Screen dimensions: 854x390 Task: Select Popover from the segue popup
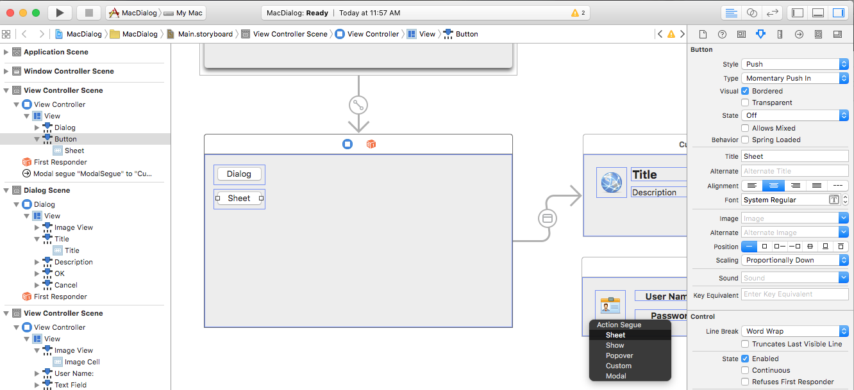pos(619,355)
